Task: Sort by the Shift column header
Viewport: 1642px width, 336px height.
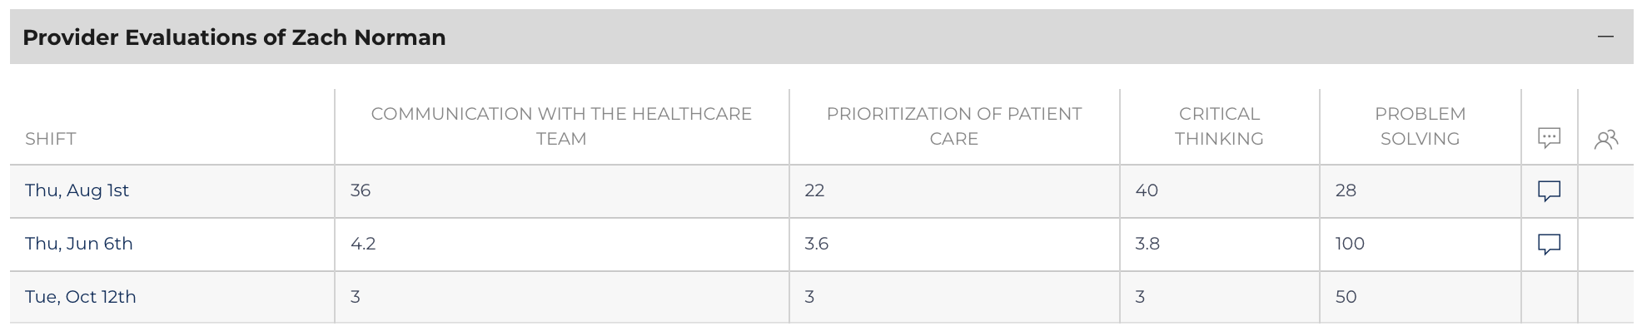Action: [51, 139]
